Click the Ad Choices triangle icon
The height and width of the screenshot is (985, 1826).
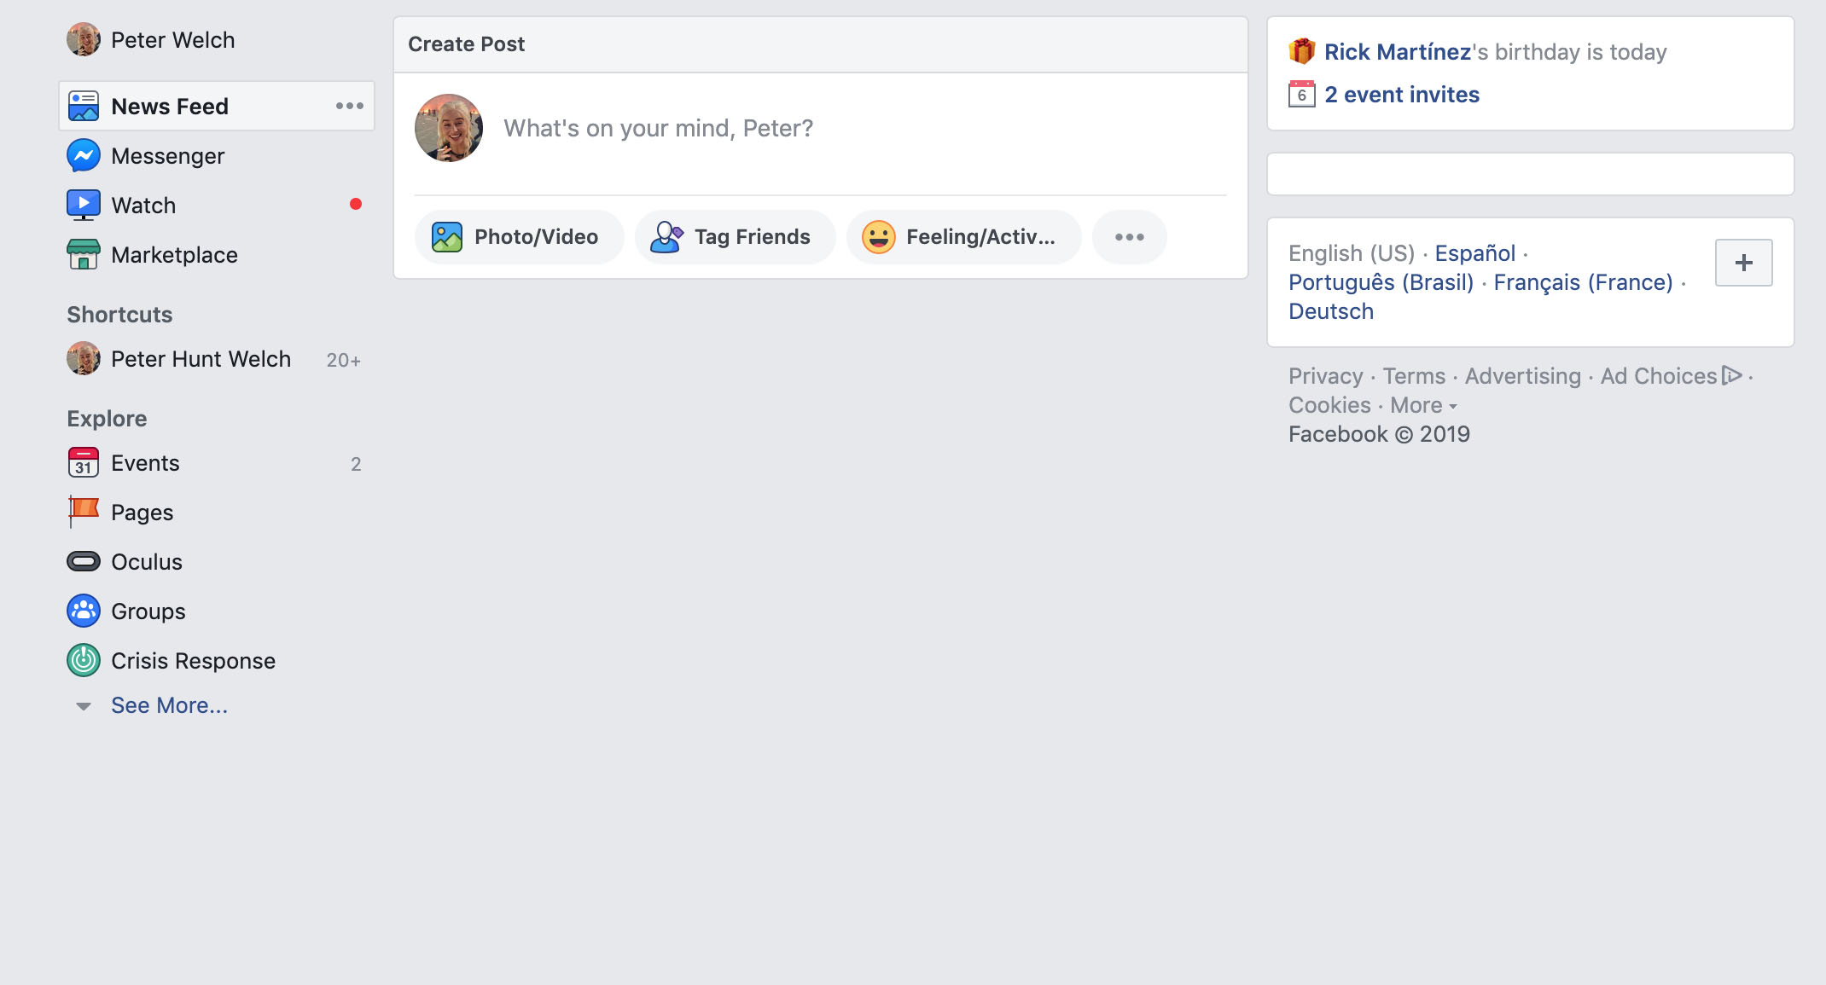pos(1731,375)
